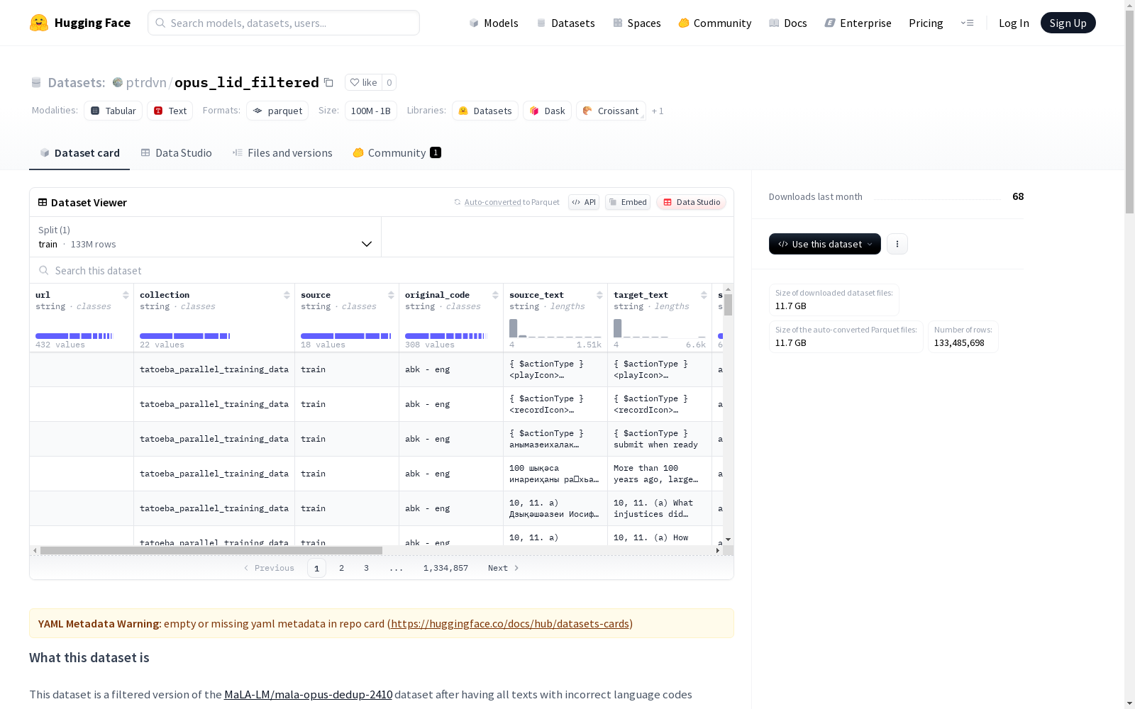Click the table vertical scrollbar thumb

[729, 305]
